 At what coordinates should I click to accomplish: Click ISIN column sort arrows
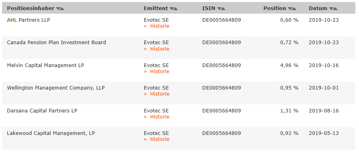point(221,9)
